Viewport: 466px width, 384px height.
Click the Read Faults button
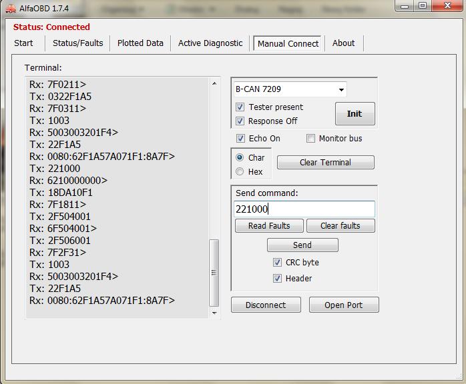pos(269,226)
